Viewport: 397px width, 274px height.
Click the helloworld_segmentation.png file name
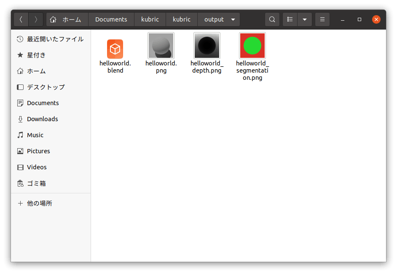coord(252,70)
